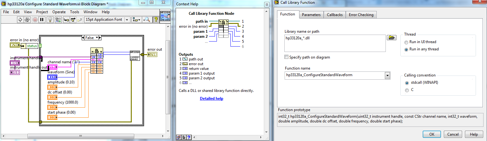Image resolution: width=487 pixels, height=141 pixels.
Task: Toggle Retain Wire Values button
Action: 58,20
